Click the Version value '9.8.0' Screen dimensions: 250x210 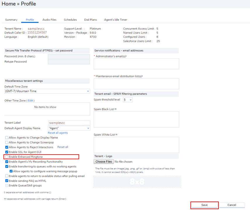(93, 33)
